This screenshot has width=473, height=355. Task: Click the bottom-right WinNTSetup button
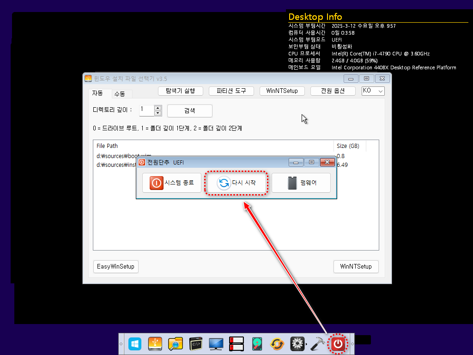pyautogui.click(x=356, y=267)
